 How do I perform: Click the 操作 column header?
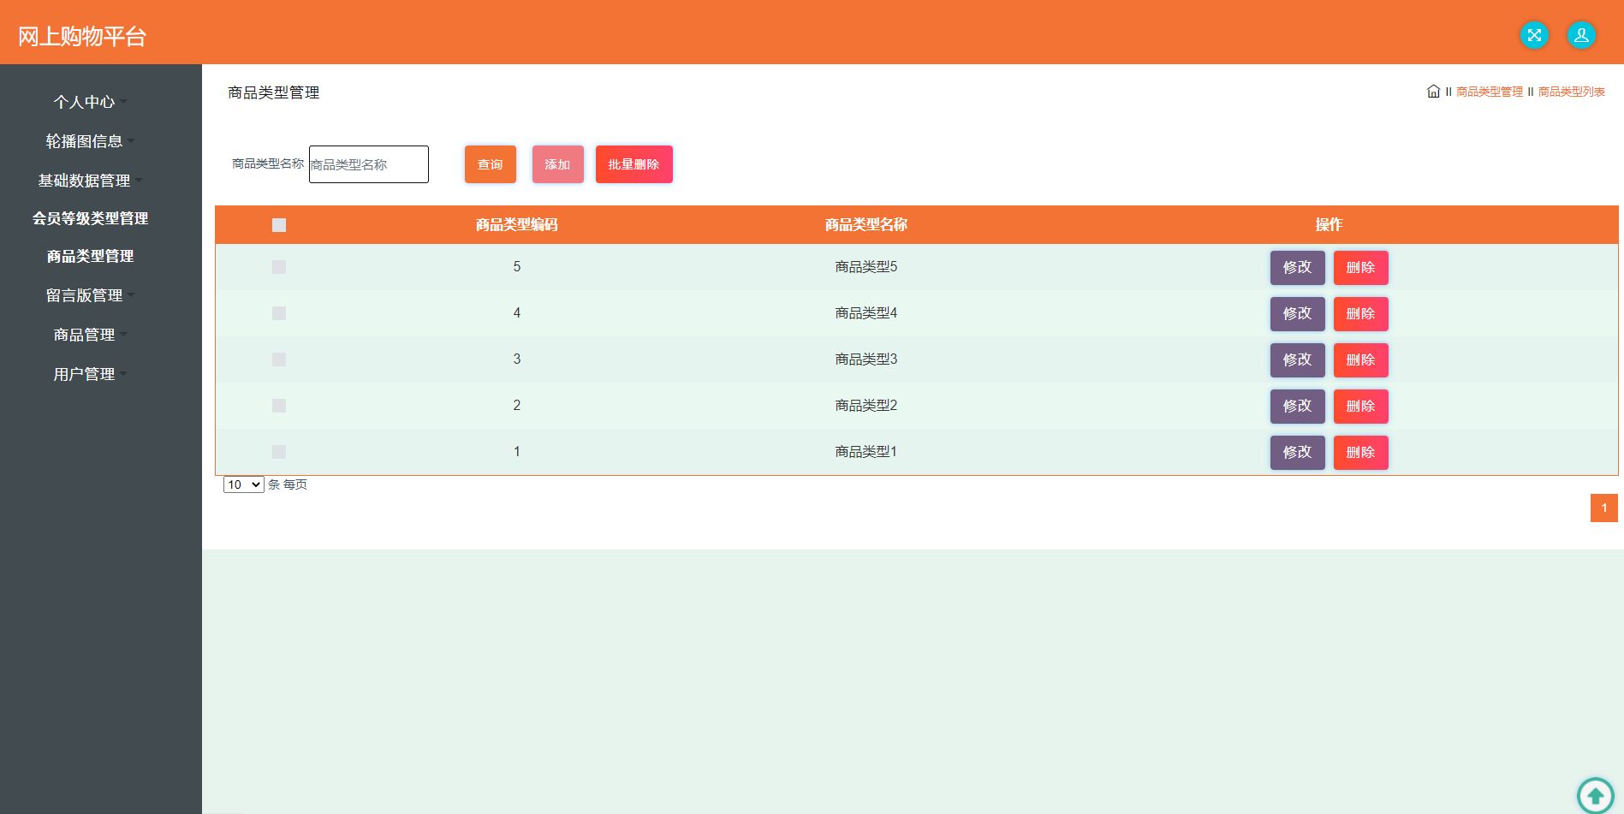tap(1329, 224)
